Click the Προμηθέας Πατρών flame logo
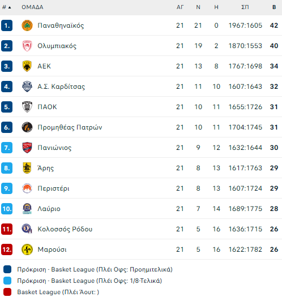 click(27, 127)
